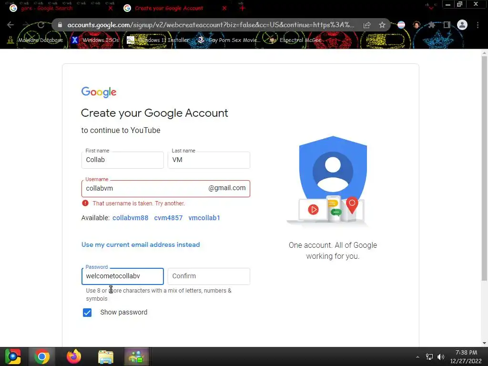Open Chrome from the taskbar

42,356
